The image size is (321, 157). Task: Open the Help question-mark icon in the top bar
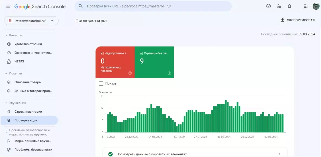[x=268, y=6]
